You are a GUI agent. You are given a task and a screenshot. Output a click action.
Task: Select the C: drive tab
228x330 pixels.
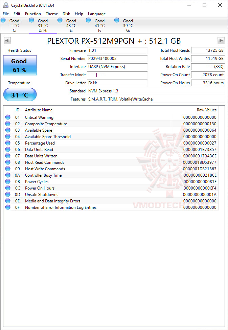(14, 25)
